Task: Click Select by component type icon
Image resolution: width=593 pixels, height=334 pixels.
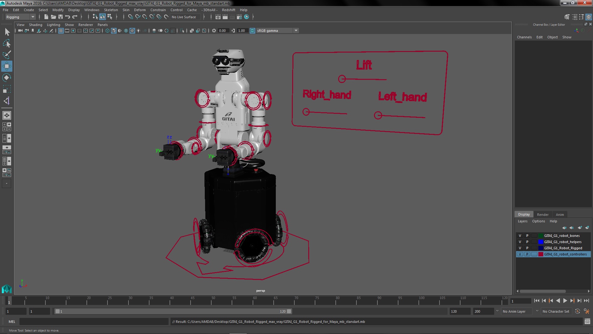Action: (x=110, y=17)
